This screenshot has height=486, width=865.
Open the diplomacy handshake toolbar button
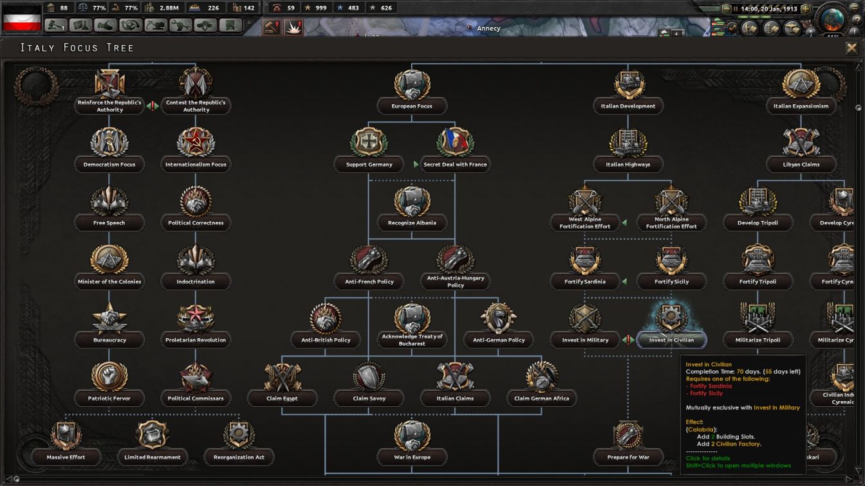[106, 25]
